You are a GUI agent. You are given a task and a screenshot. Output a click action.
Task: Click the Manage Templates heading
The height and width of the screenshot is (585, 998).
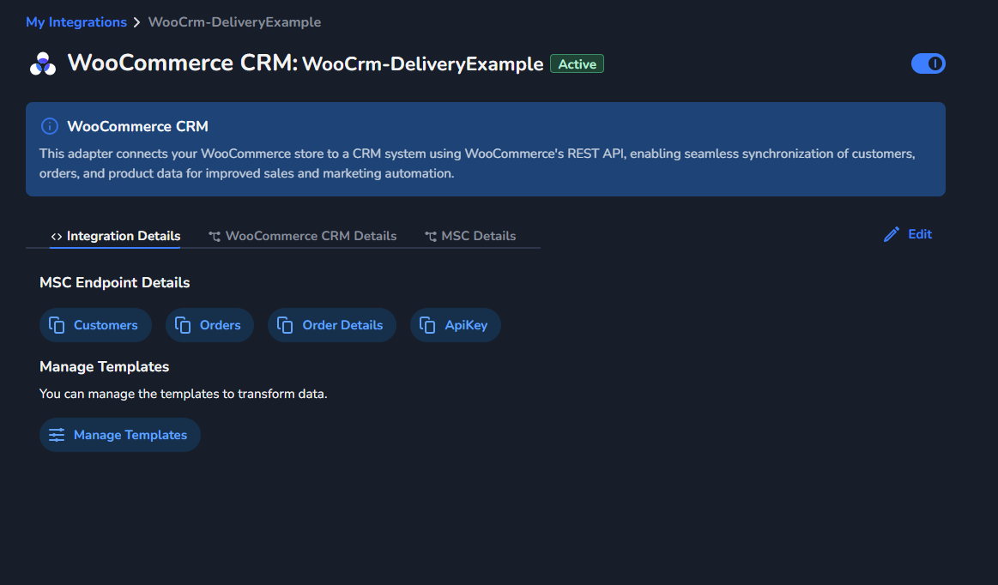tap(105, 366)
